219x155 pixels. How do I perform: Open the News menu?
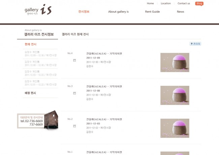coord(181,12)
